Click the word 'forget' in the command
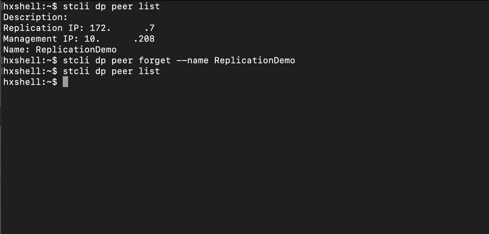The width and height of the screenshot is (489, 234). (x=155, y=61)
